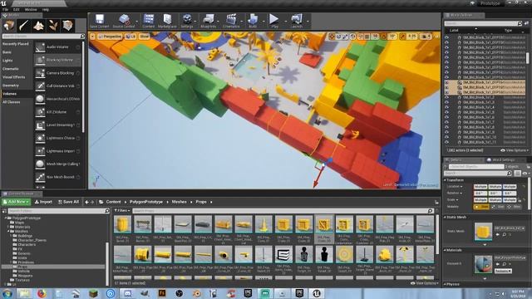Toggle visibility of SM_Bld_Block_1x1_11 actor
The height and width of the screenshot is (299, 532).
click(x=447, y=142)
